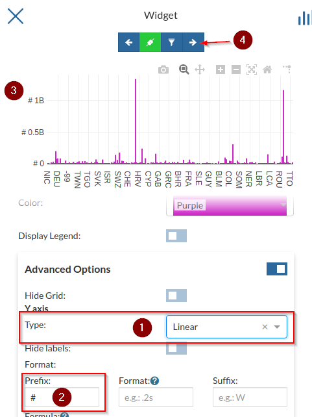312x417 pixels.
Task: Download plot via camera icon
Action: coord(163,69)
